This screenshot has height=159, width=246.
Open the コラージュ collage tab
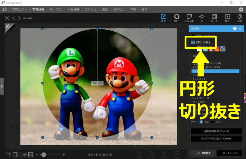(x=91, y=10)
